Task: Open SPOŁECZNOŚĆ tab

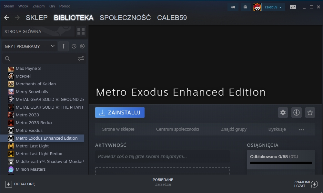Action: tap(125, 18)
